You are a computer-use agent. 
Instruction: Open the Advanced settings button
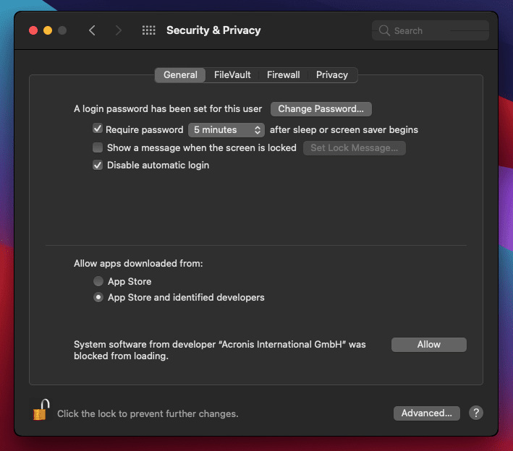point(426,413)
